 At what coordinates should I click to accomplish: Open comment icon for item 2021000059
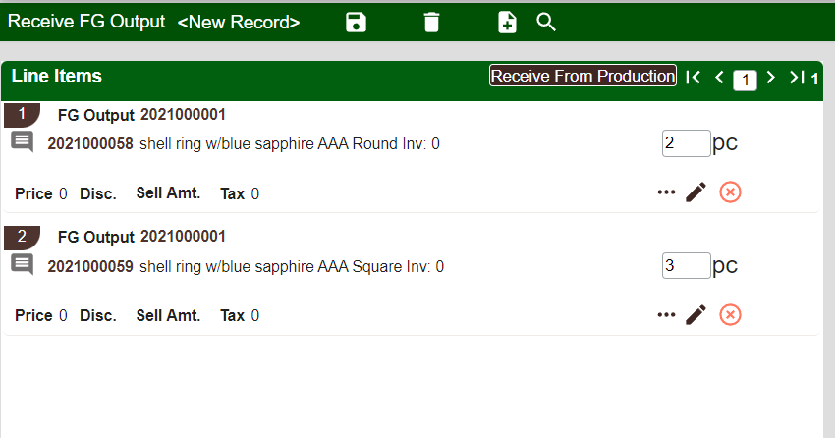22,264
